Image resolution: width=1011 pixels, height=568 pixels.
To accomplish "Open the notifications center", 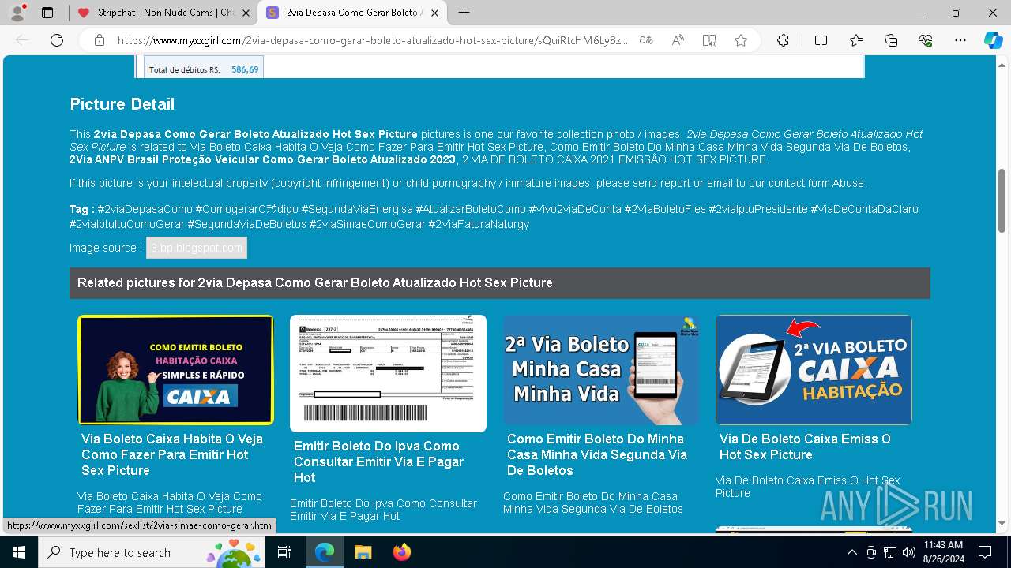I will (985, 552).
